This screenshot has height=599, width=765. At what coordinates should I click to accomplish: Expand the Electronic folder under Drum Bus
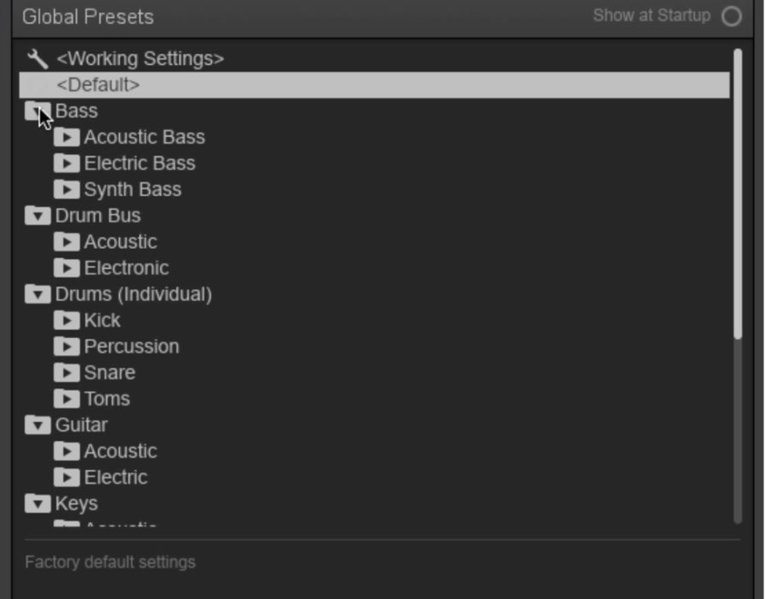[67, 269]
